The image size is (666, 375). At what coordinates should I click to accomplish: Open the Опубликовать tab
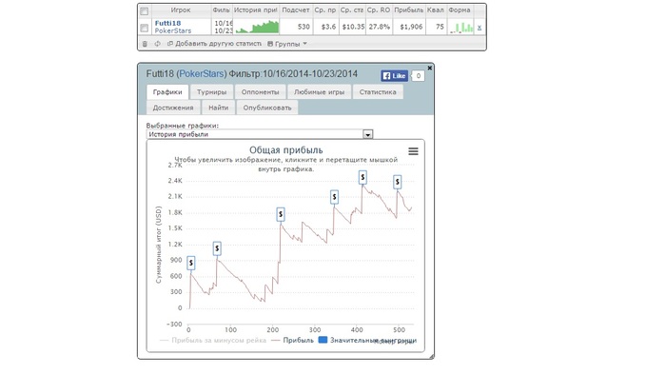click(x=267, y=108)
